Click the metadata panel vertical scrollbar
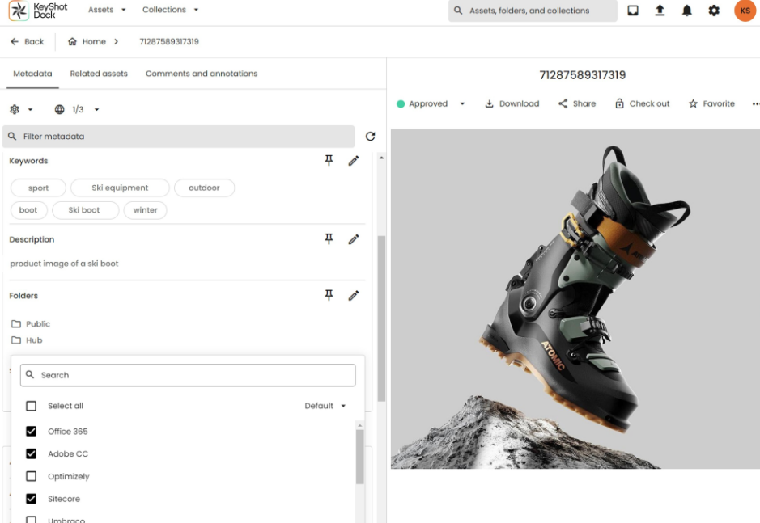 click(x=381, y=318)
